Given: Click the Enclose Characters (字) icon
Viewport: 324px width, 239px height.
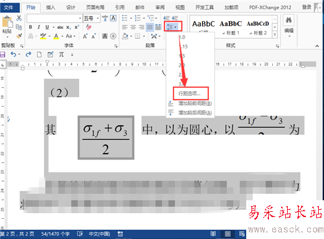Looking at the screenshot, I should point(113,36).
